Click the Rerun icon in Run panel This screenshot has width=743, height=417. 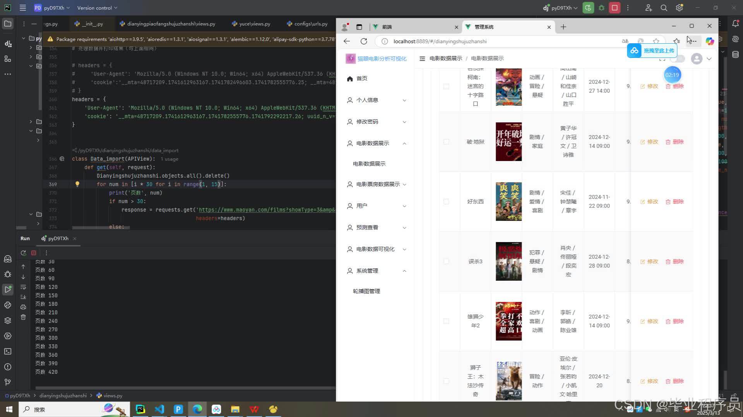coord(23,253)
